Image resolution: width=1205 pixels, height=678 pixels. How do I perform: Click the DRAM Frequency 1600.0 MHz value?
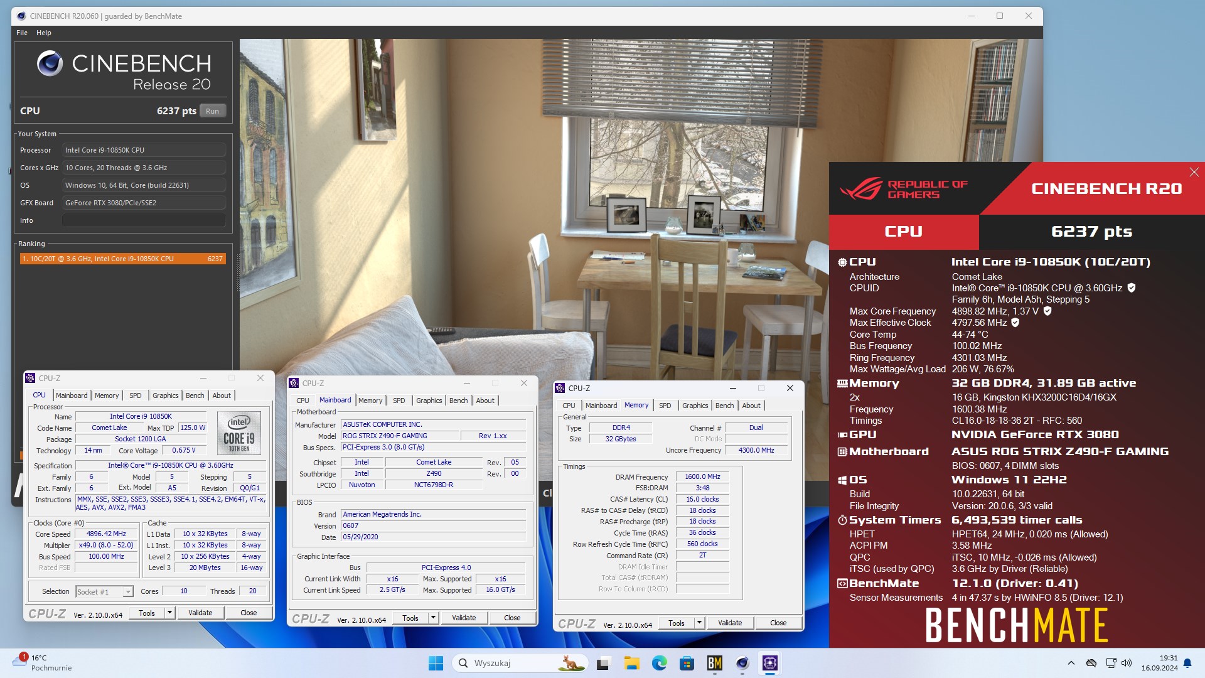[702, 476]
